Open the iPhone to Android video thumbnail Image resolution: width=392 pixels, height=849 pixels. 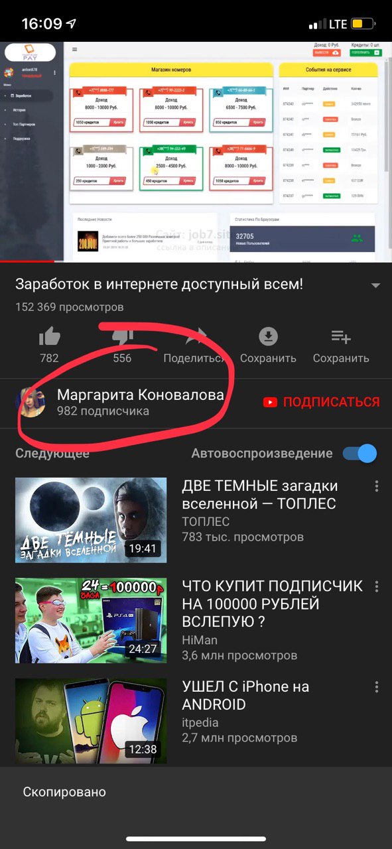pyautogui.click(x=91, y=720)
